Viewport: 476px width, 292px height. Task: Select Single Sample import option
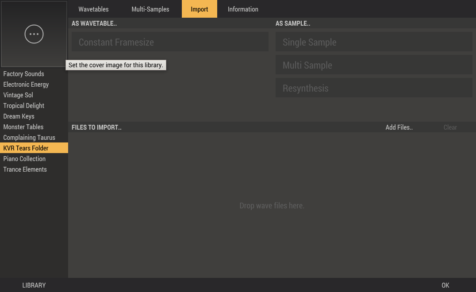pyautogui.click(x=374, y=42)
